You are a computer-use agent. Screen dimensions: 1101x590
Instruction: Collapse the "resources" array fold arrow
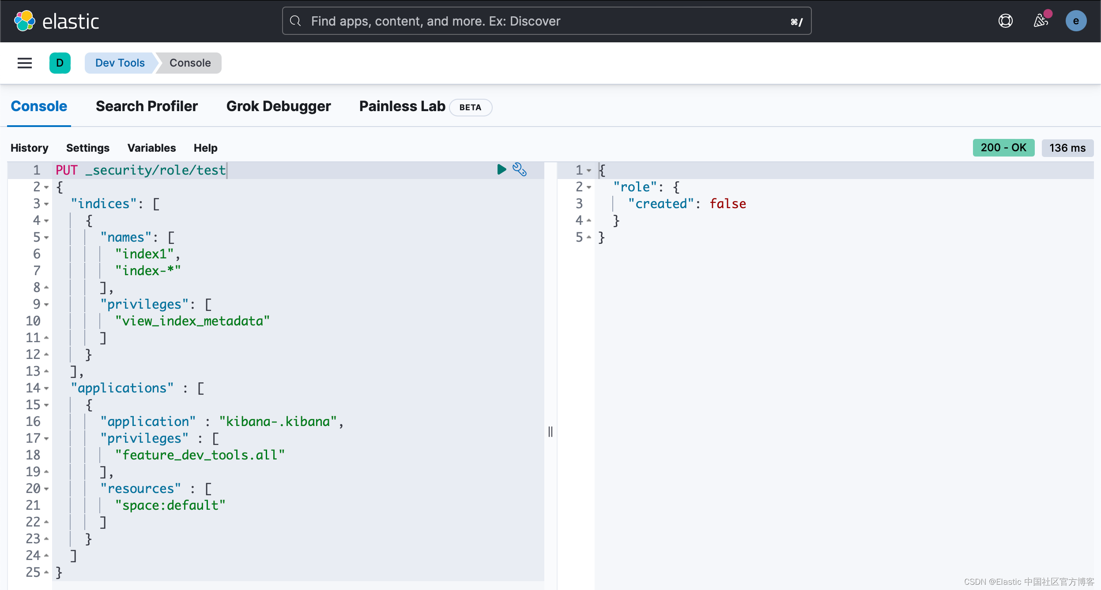(47, 489)
